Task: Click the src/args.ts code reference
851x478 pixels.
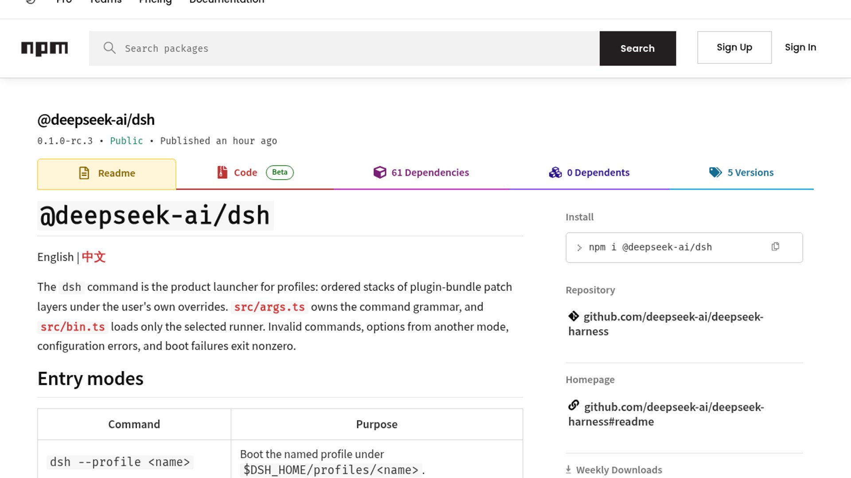Action: point(269,307)
